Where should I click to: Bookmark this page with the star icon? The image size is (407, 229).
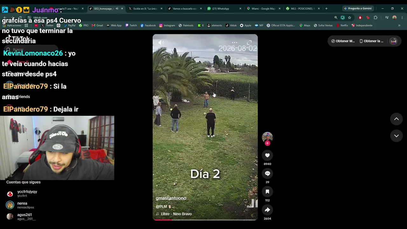349,17
